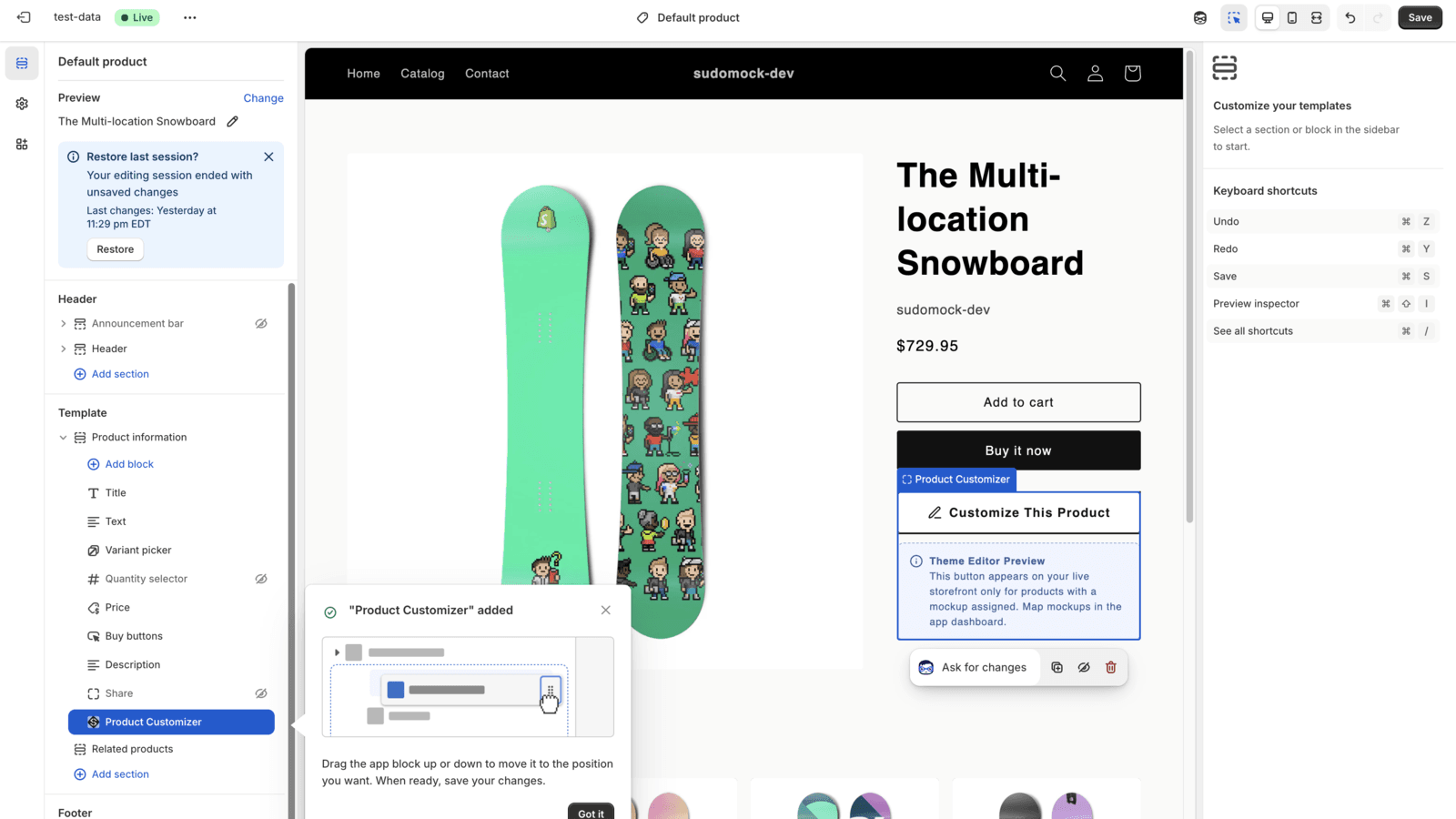1456x819 pixels.
Task: Expand the Header section chevron
Action: coord(63,349)
